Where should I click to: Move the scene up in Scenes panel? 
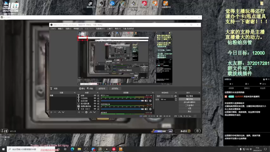coord(59,112)
